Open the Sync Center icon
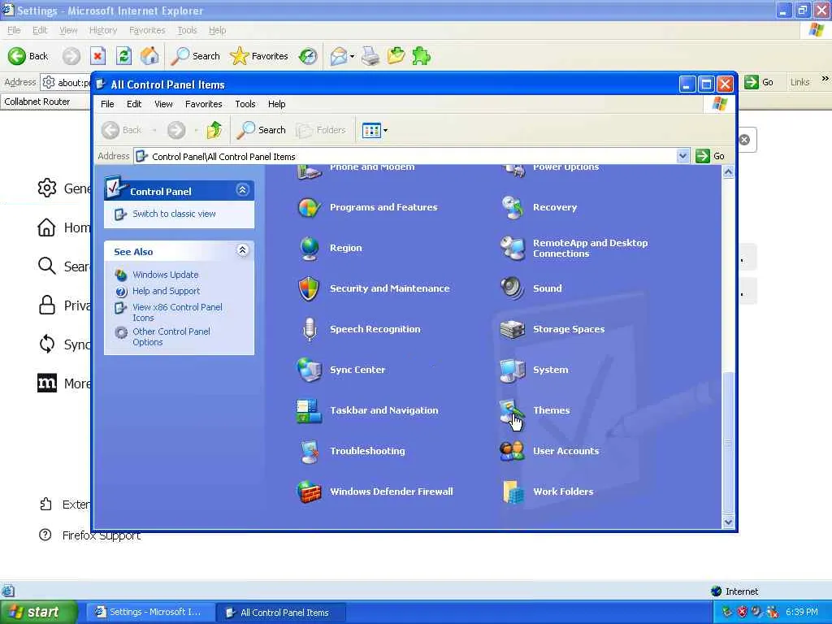832x624 pixels. [309, 370]
